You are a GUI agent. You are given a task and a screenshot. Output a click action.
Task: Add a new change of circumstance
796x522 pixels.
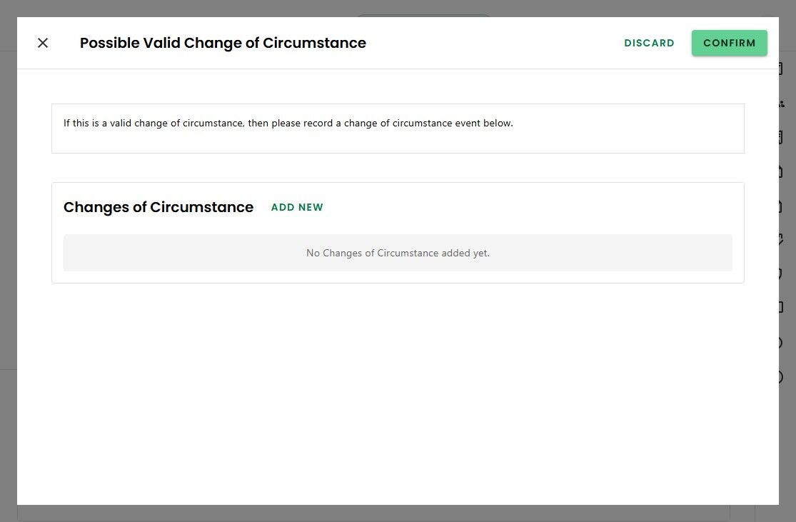click(297, 207)
